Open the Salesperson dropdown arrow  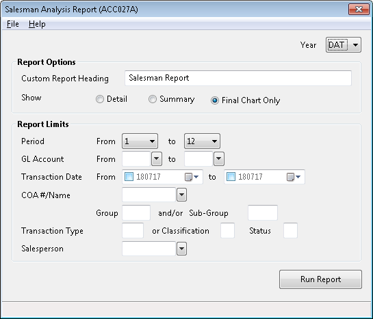182,249
